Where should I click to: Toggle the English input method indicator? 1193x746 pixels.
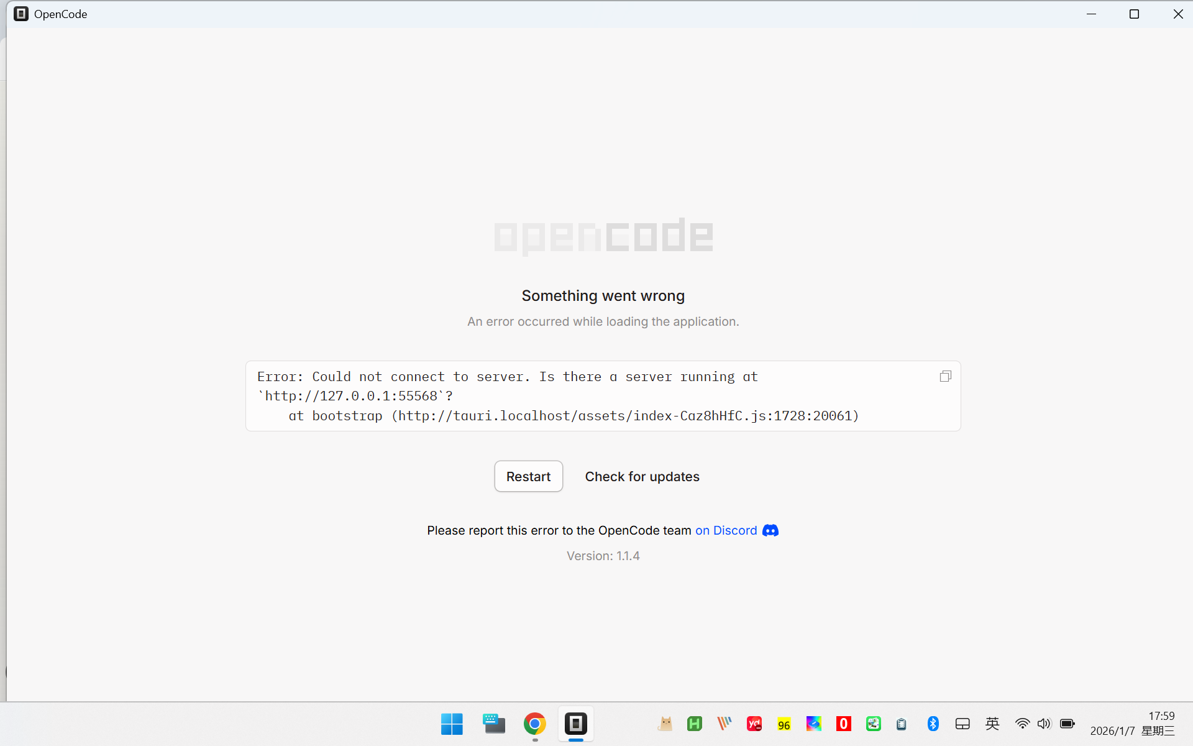pos(992,724)
